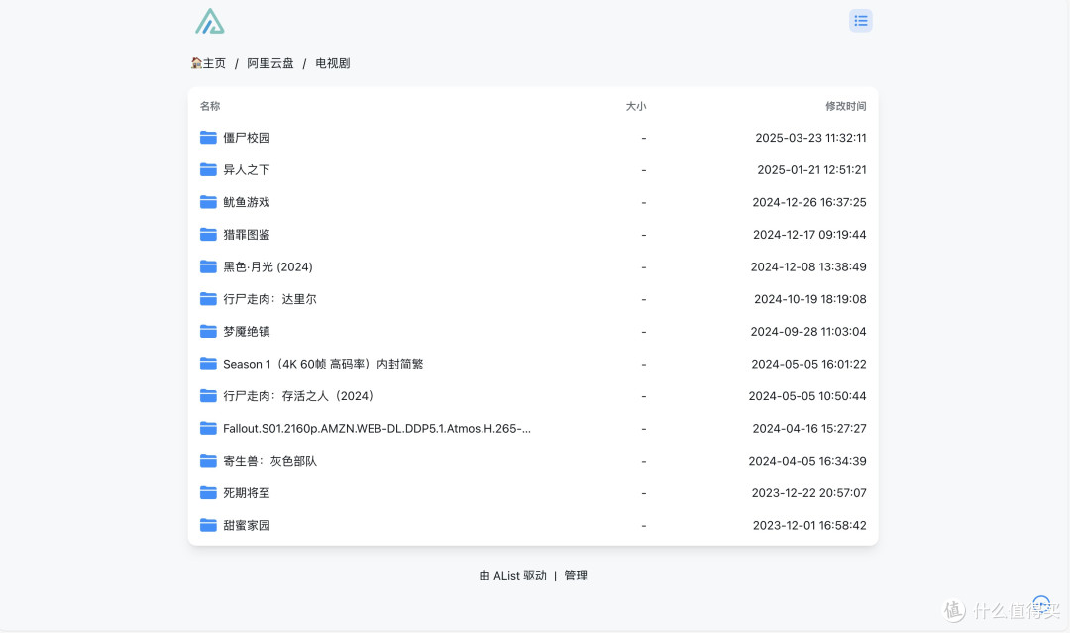Click the folder icon for 猎罪图鉴

pyautogui.click(x=208, y=234)
